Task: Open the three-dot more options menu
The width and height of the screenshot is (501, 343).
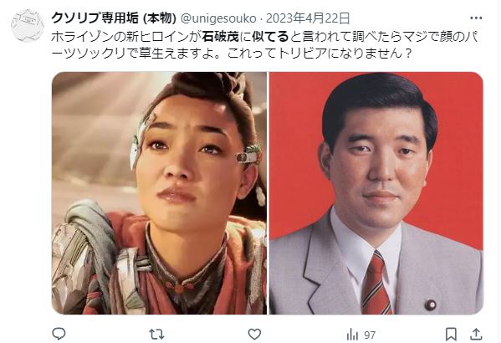Action: tap(476, 18)
